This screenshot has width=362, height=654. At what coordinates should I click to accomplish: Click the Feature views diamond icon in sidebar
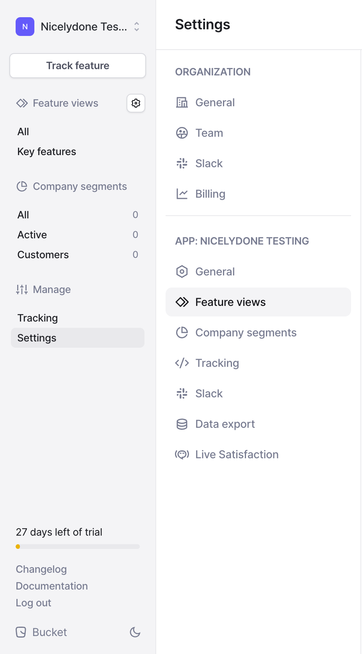(x=22, y=103)
